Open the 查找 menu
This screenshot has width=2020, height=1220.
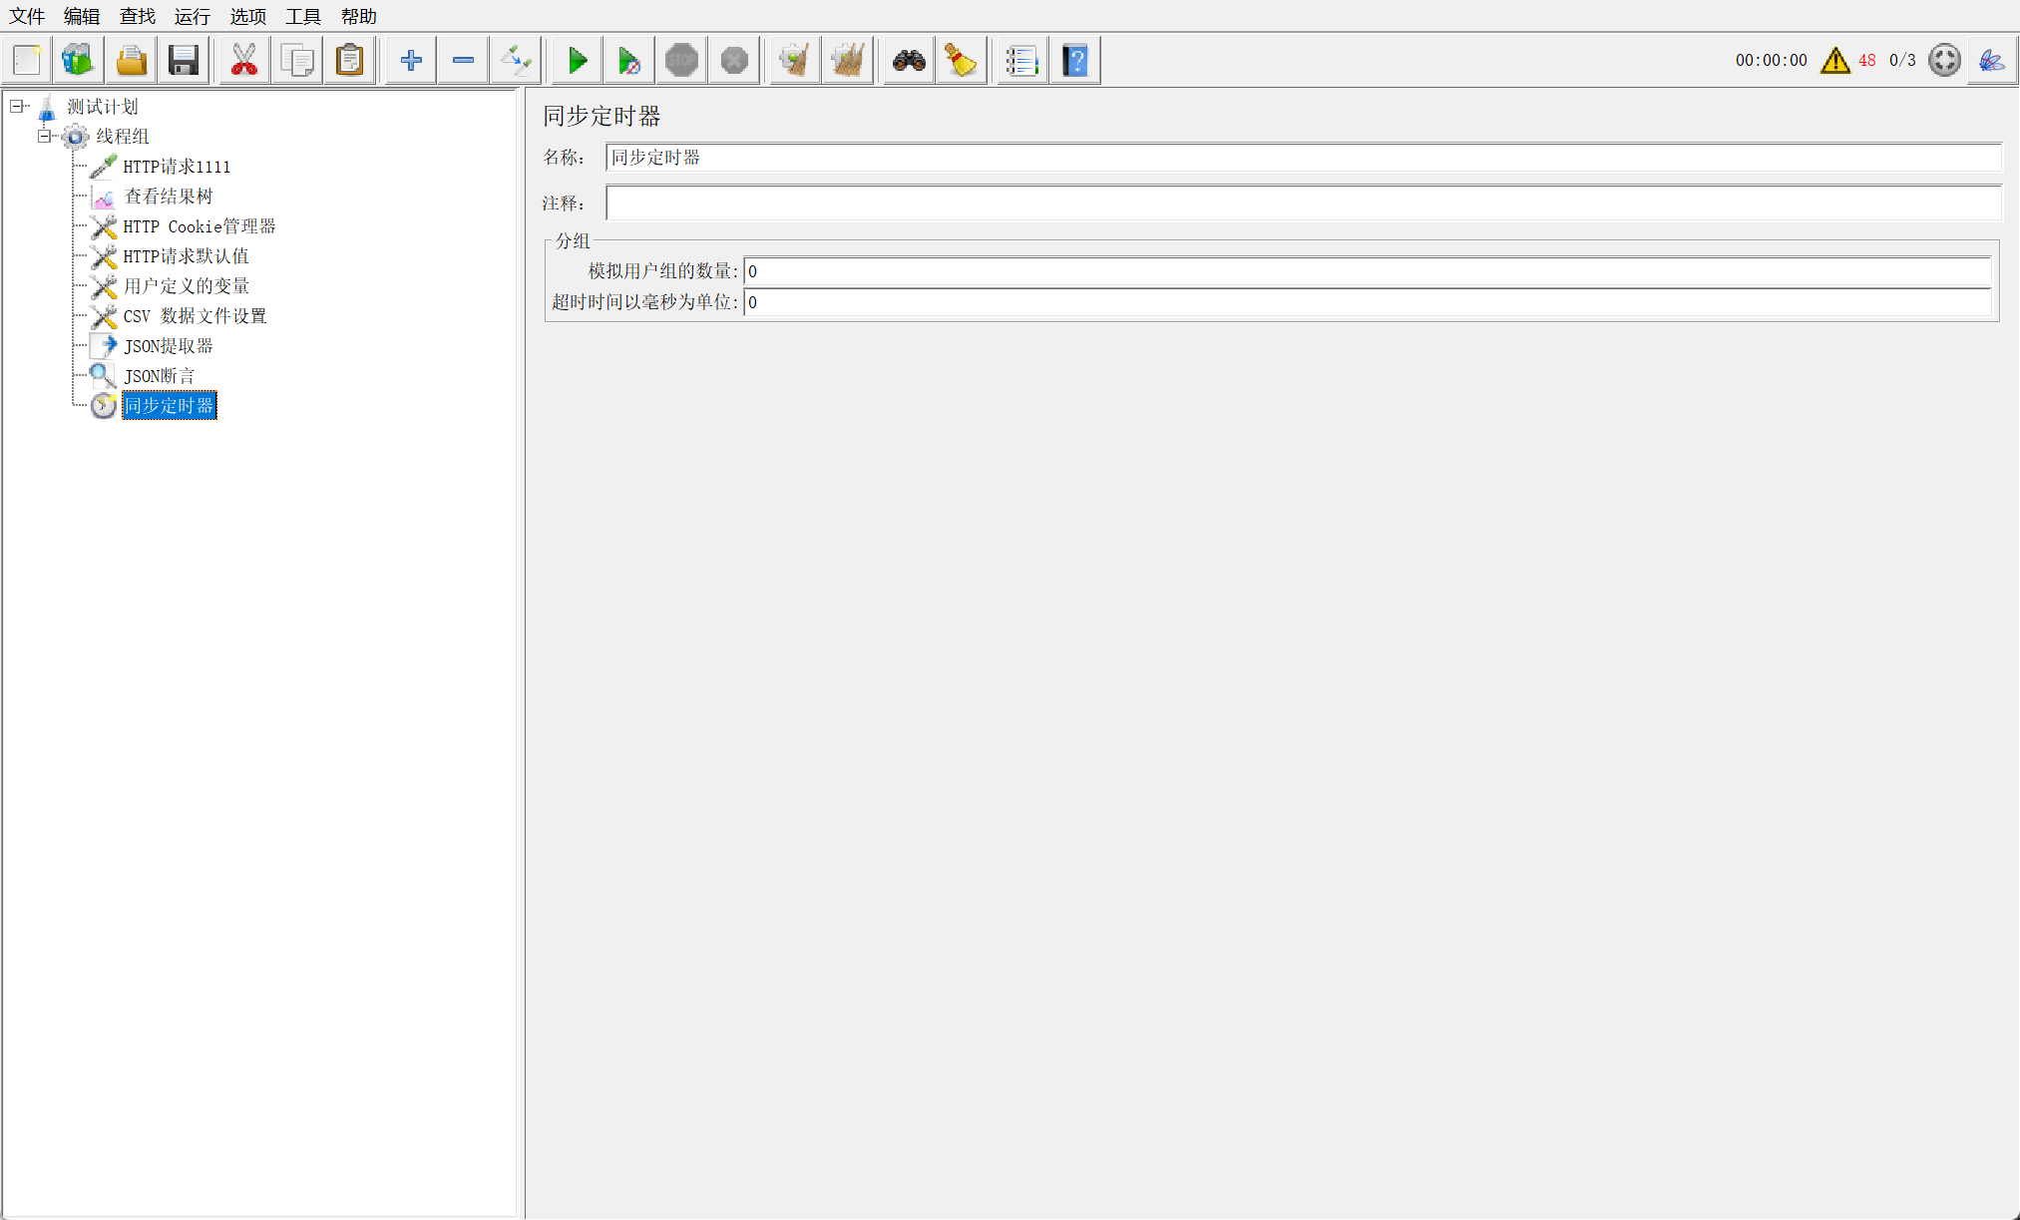[138, 16]
